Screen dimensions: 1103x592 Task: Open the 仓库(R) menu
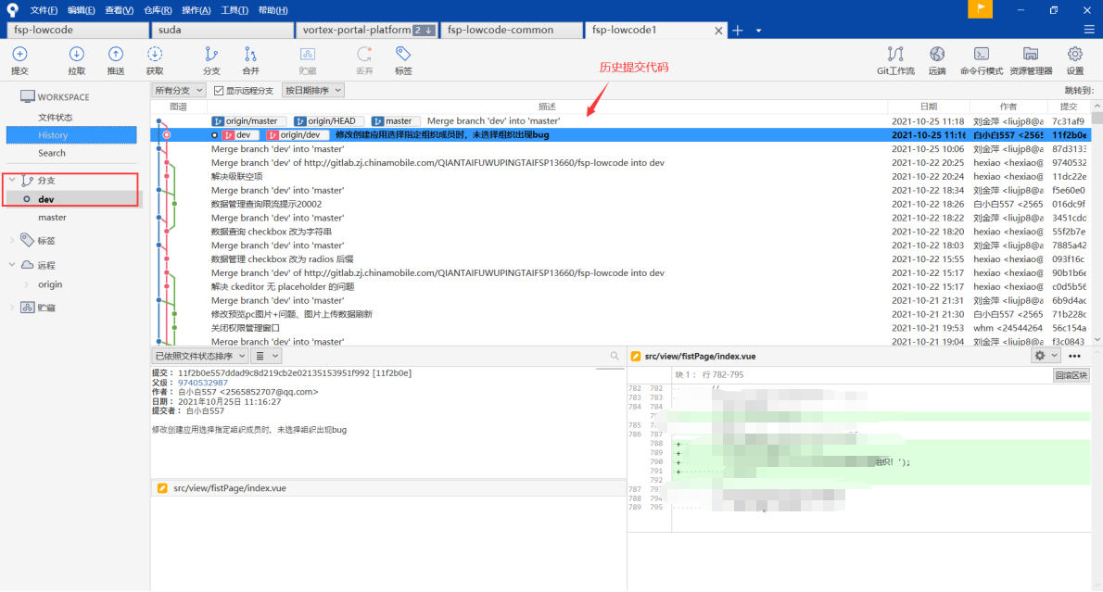click(x=158, y=10)
